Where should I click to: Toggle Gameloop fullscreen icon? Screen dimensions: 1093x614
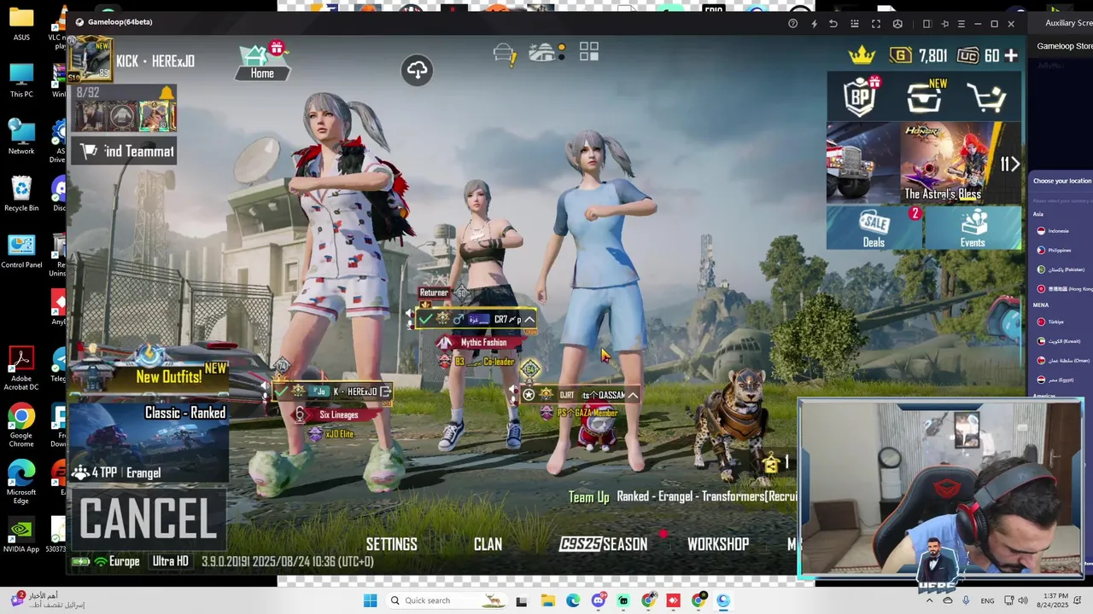pyautogui.click(x=876, y=24)
